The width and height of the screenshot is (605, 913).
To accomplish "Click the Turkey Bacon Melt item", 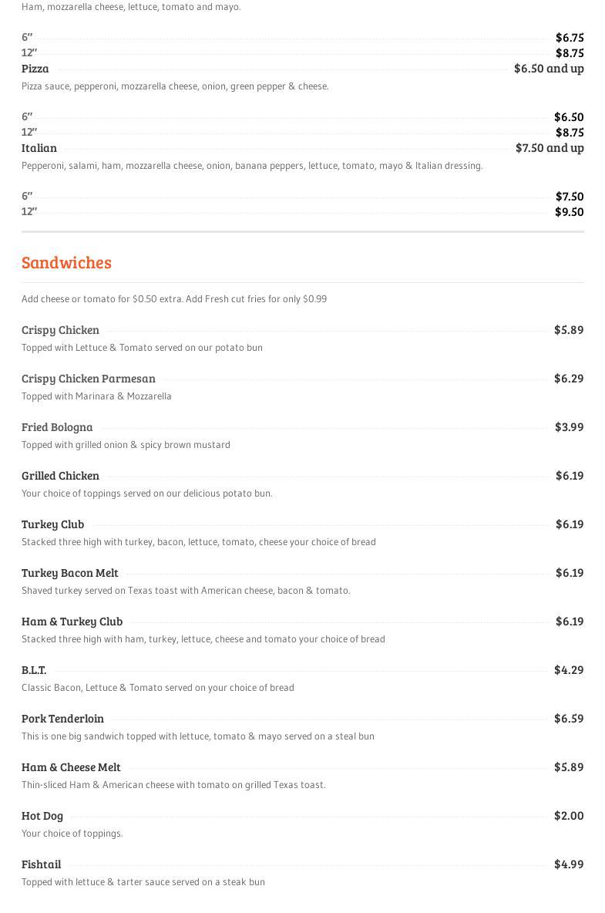I will (70, 573).
